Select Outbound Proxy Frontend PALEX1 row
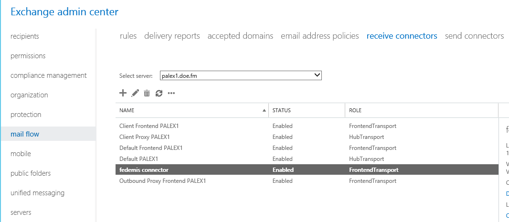 click(x=162, y=181)
